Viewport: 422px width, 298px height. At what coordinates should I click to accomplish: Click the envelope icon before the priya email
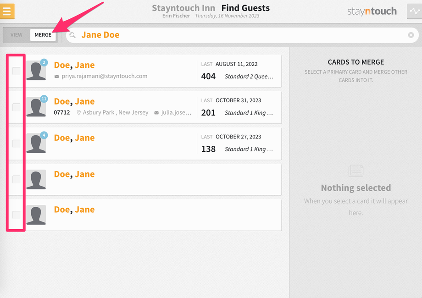point(56,77)
